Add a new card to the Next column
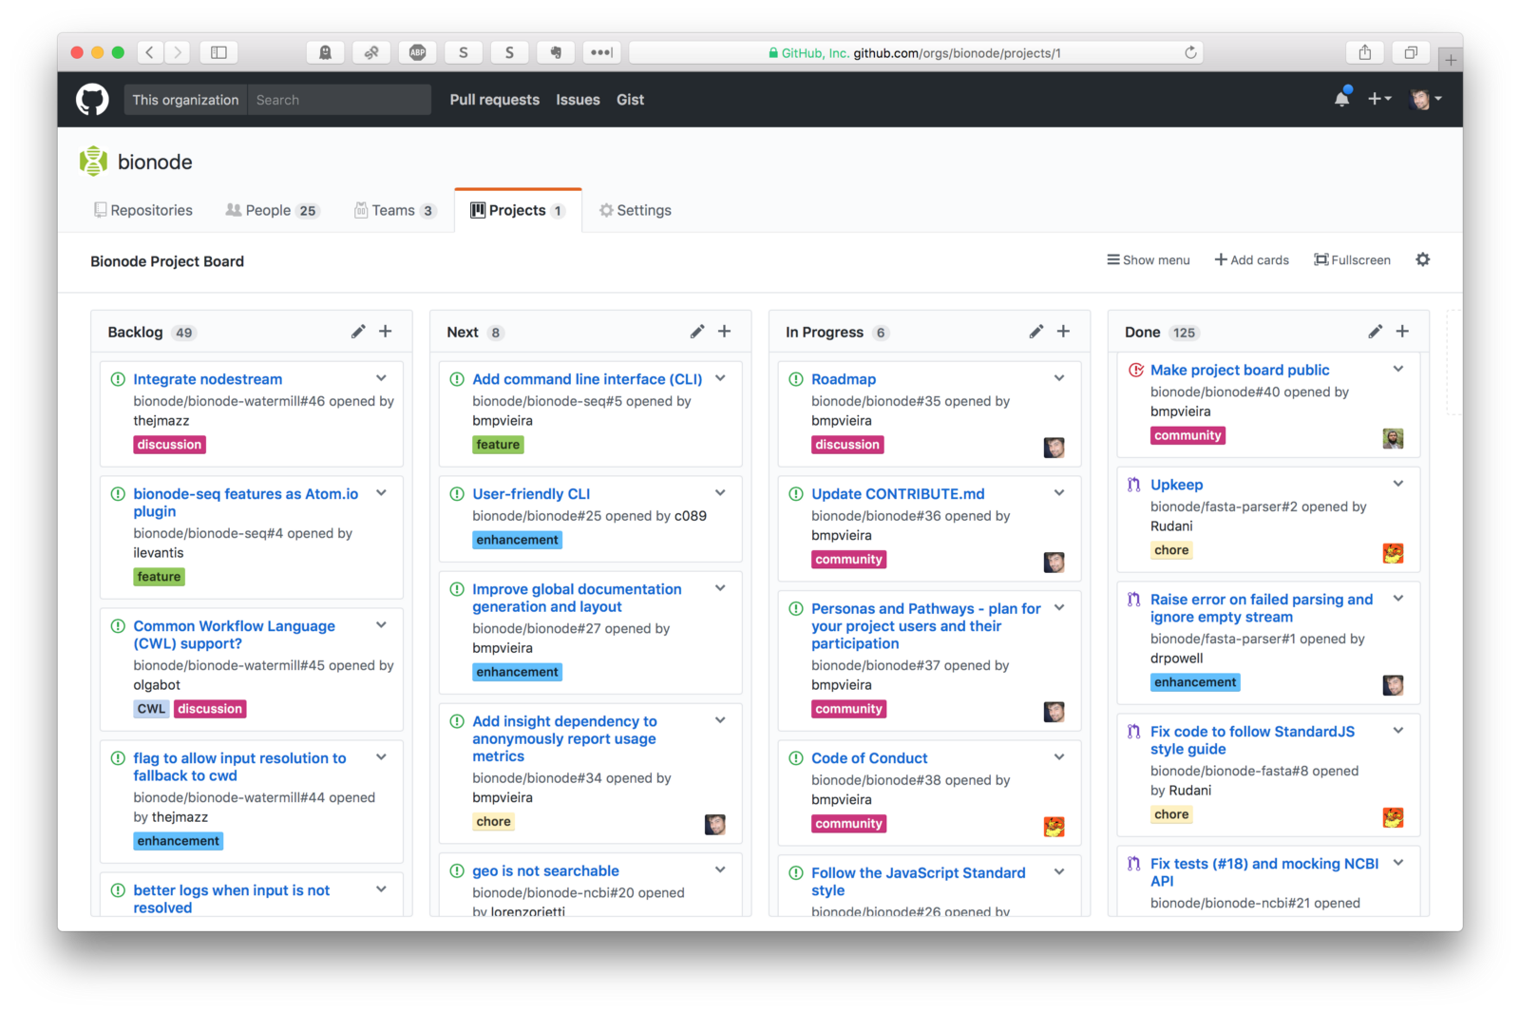This screenshot has height=1013, width=1520. [724, 331]
